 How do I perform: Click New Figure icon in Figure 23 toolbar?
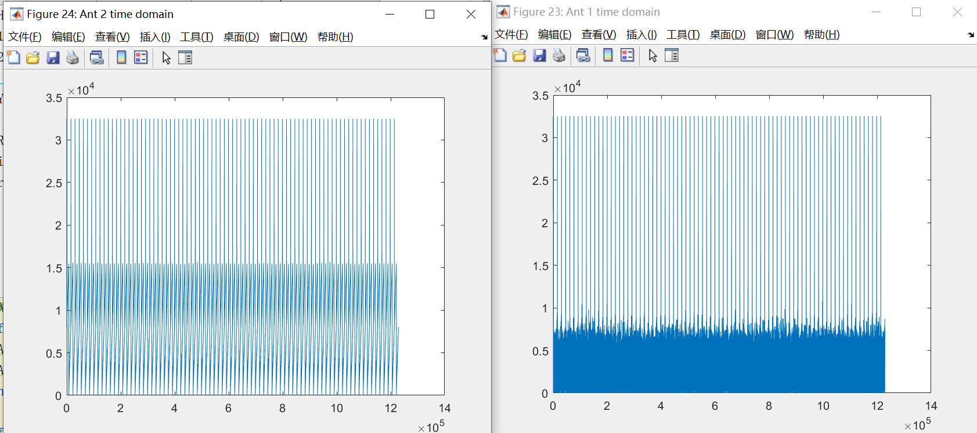pos(500,55)
